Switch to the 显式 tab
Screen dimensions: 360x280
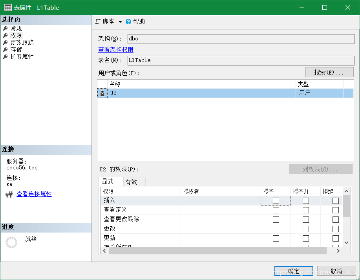111,182
